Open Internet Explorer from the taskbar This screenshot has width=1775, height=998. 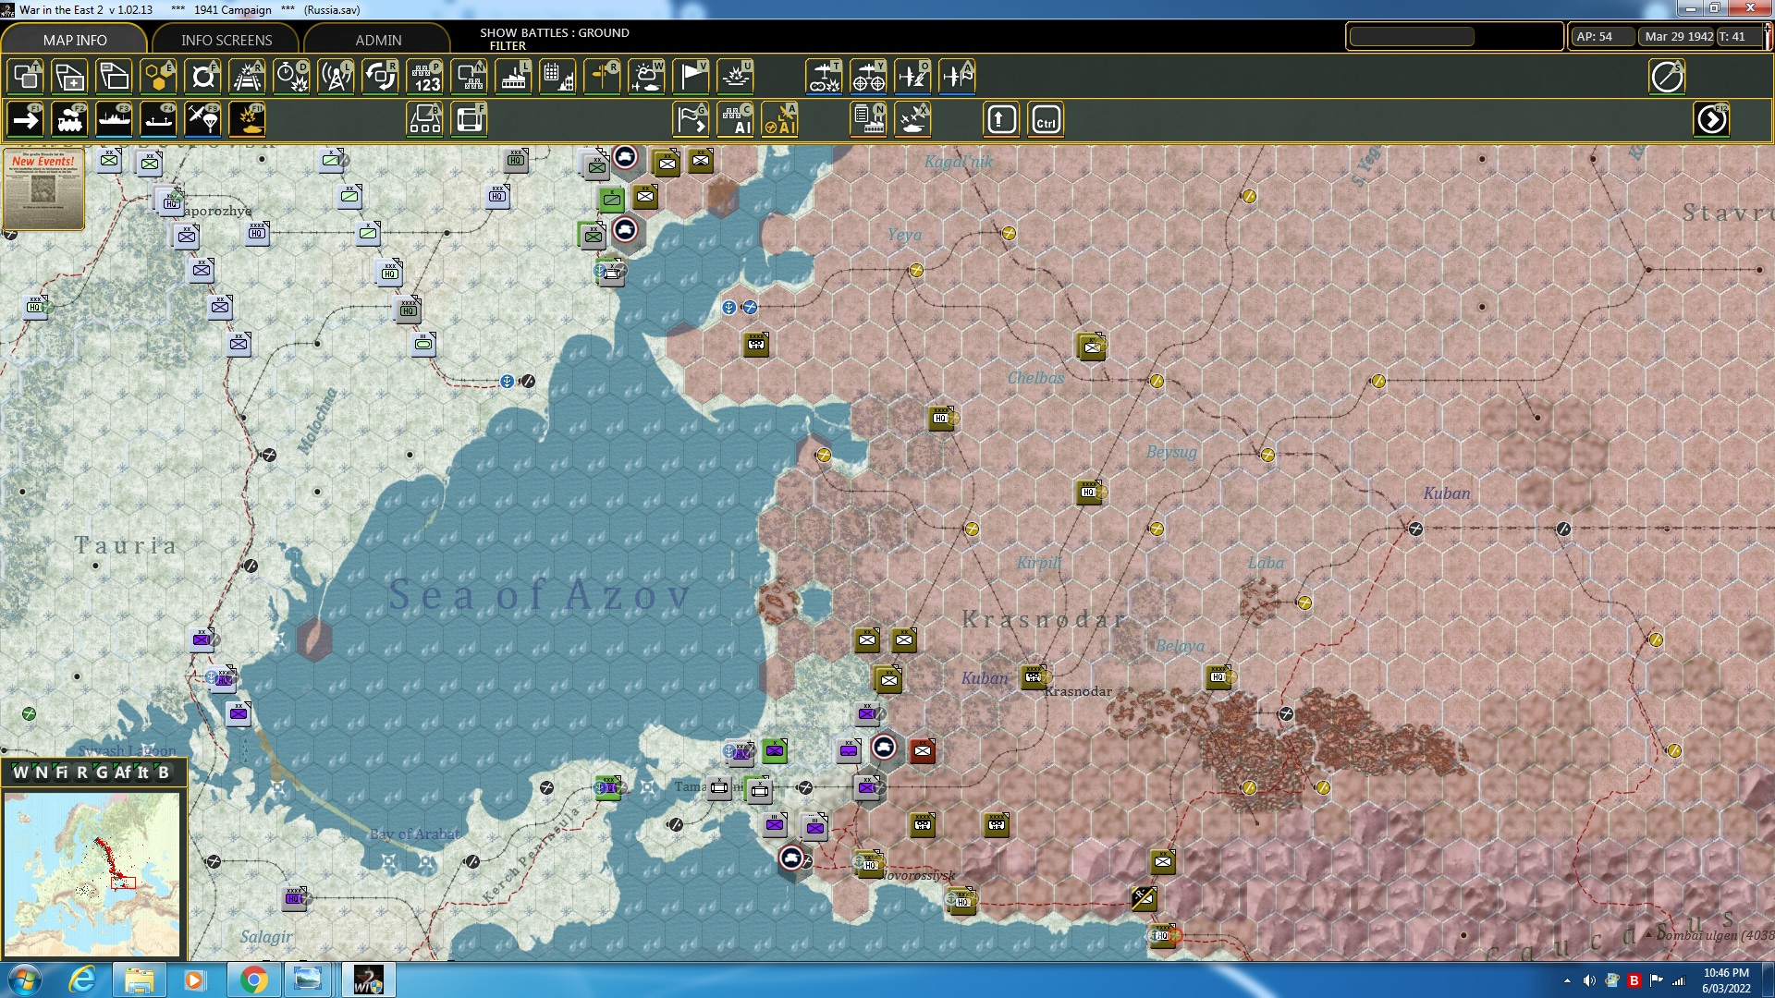(x=82, y=980)
